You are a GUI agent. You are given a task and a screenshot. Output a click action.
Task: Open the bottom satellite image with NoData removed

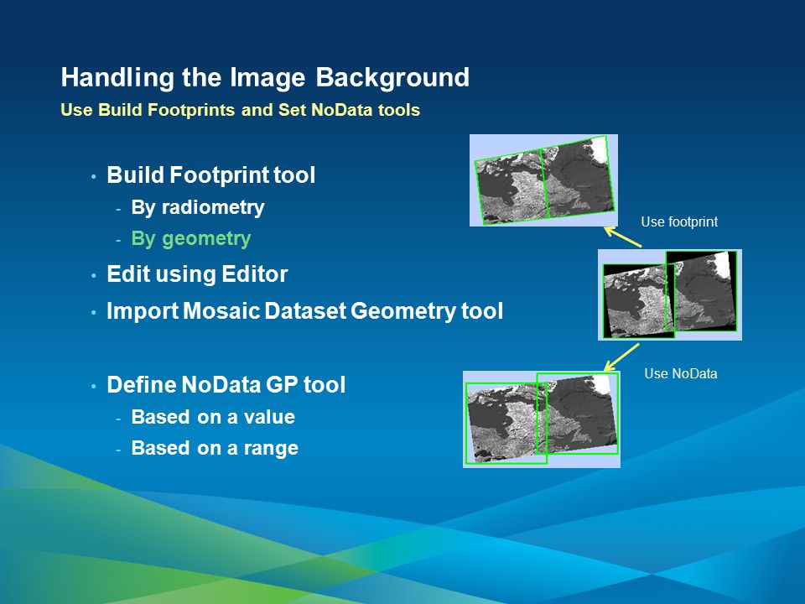click(x=542, y=419)
